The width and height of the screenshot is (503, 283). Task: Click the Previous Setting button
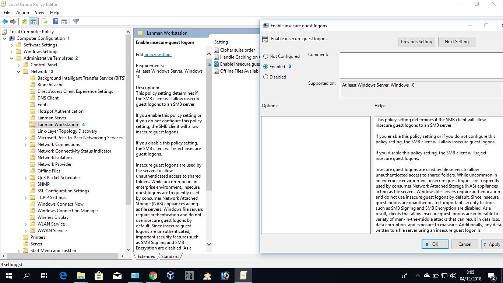(x=416, y=42)
